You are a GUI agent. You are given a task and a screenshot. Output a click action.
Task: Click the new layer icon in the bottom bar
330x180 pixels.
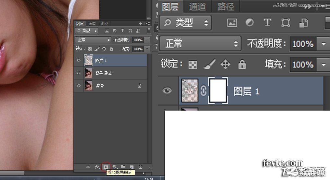(x=132, y=167)
